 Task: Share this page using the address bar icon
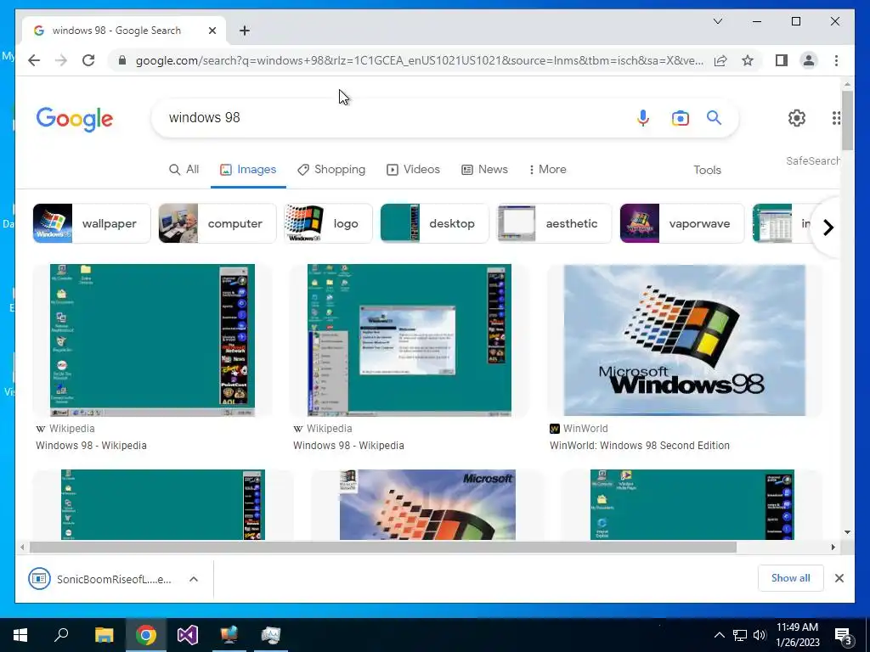tap(720, 60)
